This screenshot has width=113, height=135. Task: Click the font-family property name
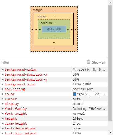click(16, 109)
